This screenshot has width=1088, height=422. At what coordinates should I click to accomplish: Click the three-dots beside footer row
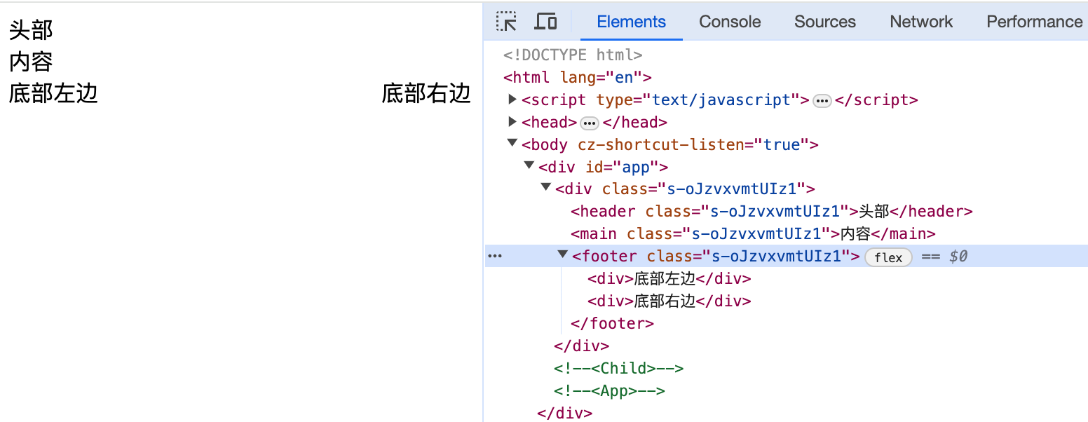pos(495,257)
